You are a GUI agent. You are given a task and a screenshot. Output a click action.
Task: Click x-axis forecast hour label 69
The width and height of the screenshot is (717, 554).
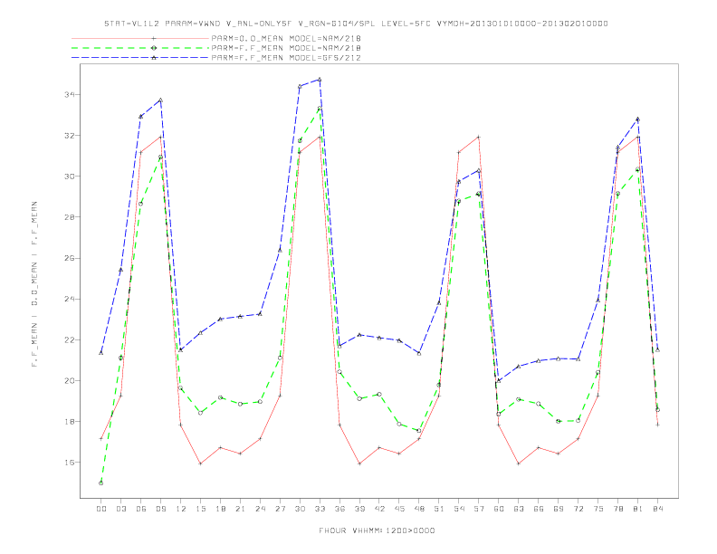[x=559, y=509]
